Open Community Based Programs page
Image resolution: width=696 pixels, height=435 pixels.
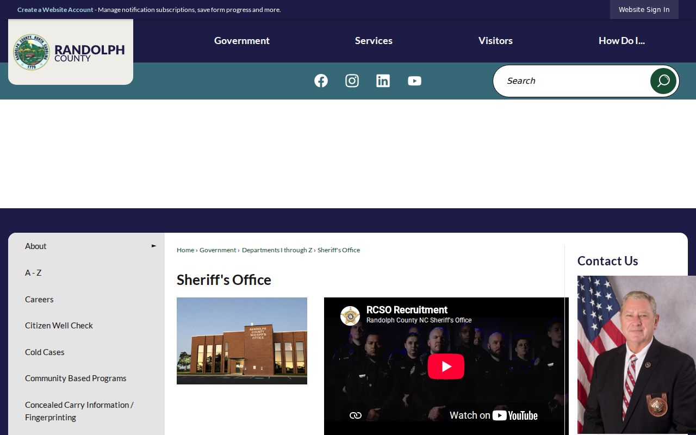click(x=76, y=378)
